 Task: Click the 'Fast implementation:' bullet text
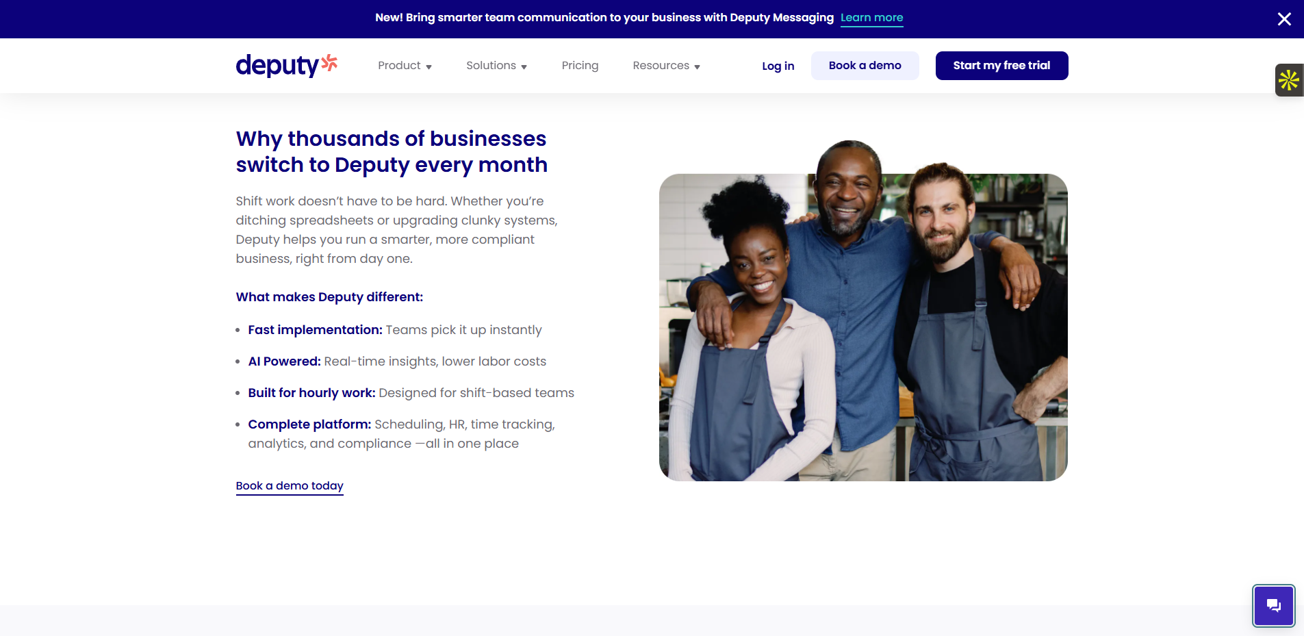coord(315,330)
